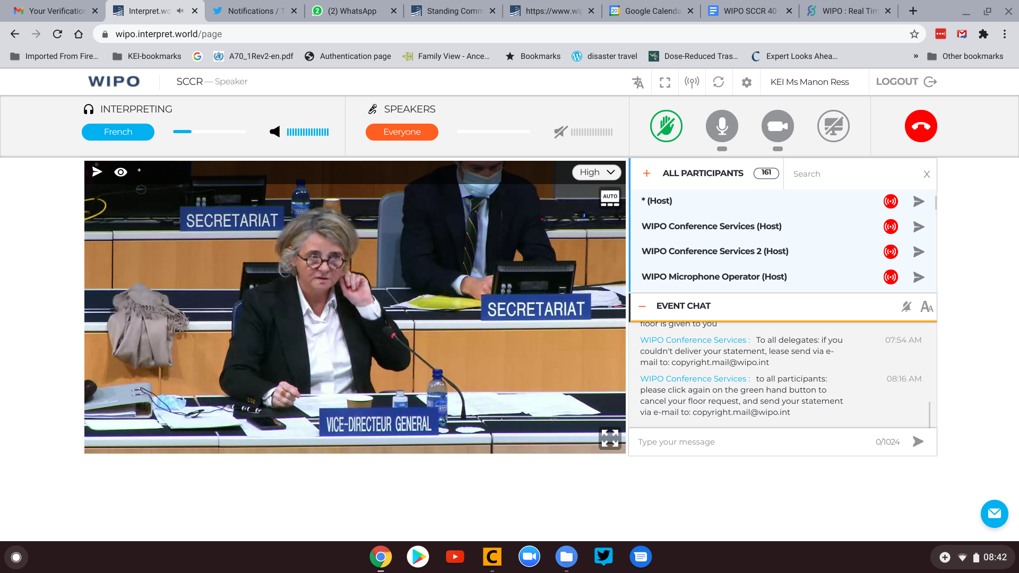Adjust the speakers volume slider
Screen dimensions: 1019x573
coord(493,132)
